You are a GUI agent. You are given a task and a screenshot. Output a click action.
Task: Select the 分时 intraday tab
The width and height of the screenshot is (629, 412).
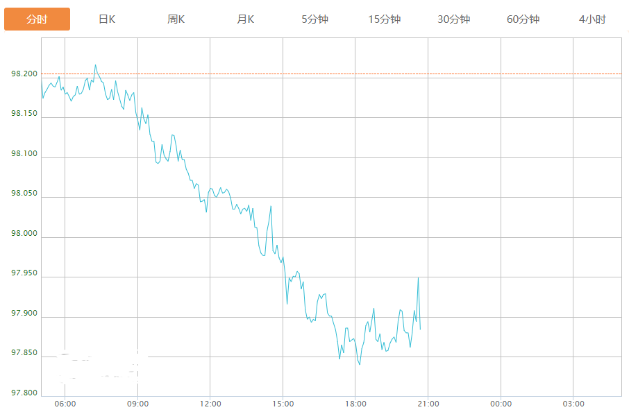[x=37, y=19]
